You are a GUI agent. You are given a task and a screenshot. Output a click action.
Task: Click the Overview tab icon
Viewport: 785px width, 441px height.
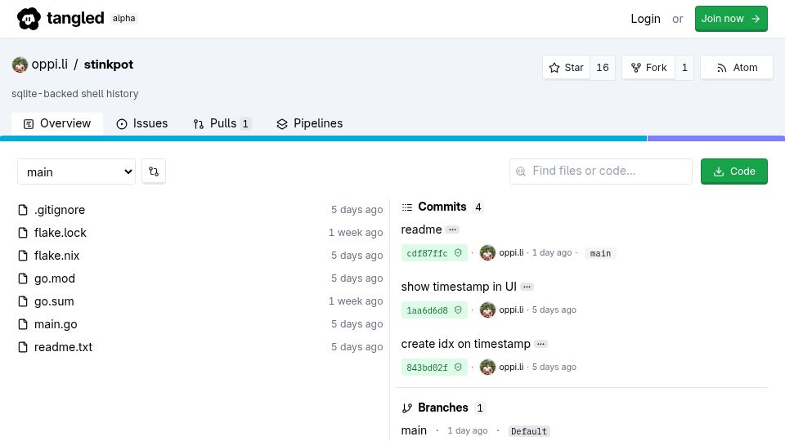[x=29, y=124]
